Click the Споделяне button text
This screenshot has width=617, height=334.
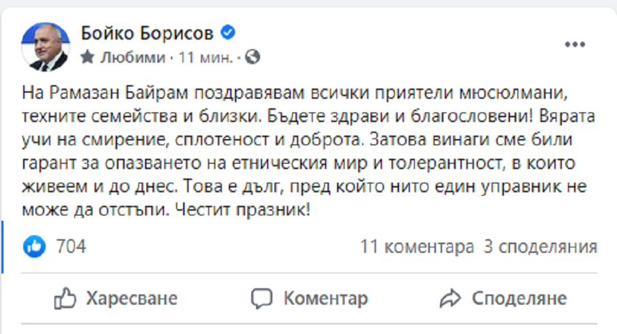[x=519, y=298]
